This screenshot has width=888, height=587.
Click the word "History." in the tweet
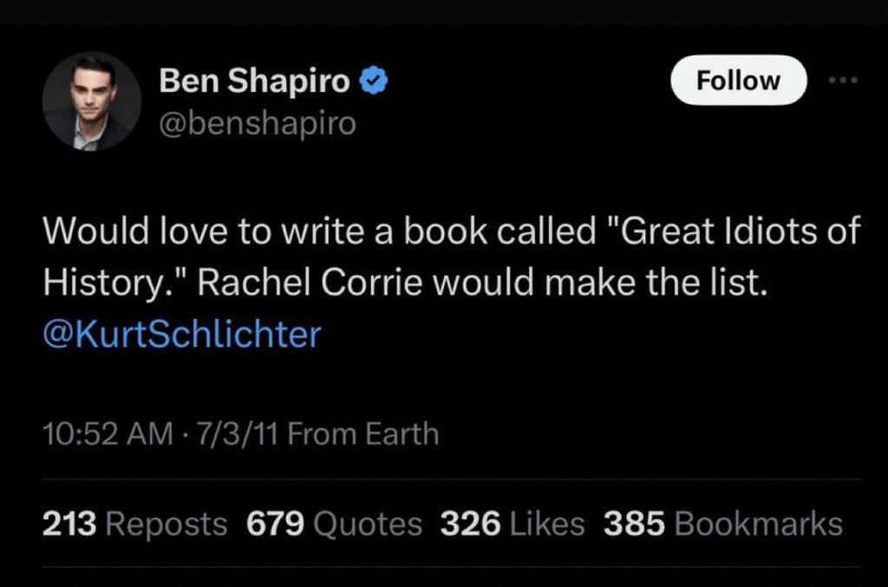102,283
